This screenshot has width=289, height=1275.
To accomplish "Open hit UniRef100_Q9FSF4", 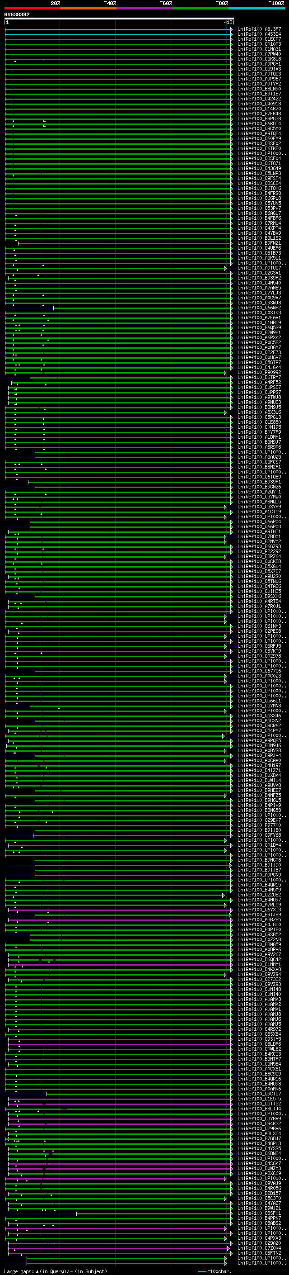I will (259, 178).
